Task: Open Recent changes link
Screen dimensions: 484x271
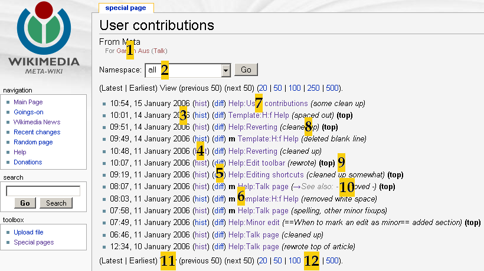Action: [37, 132]
